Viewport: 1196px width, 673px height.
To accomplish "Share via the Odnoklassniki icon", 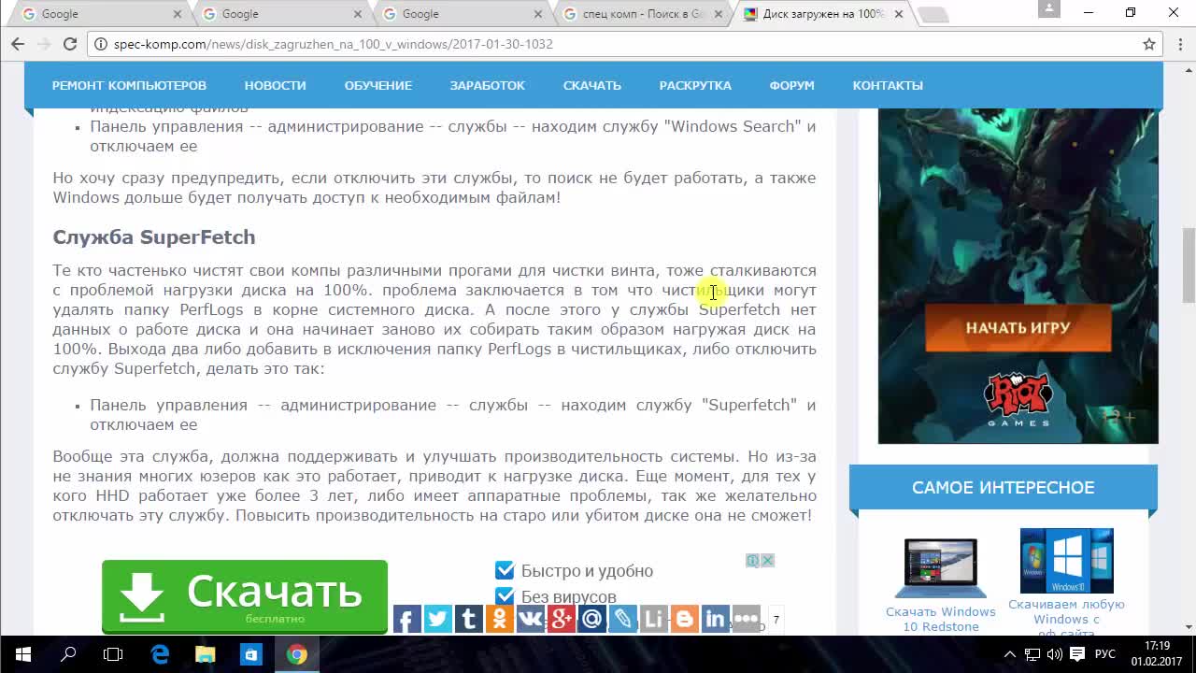I will (499, 619).
